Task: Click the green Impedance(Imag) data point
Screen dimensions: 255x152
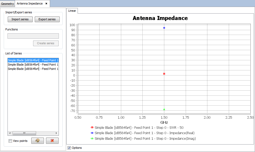Action: point(164,109)
